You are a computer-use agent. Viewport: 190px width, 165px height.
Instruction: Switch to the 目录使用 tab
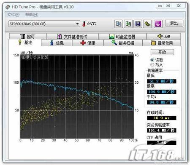pyautogui.click(x=162, y=43)
